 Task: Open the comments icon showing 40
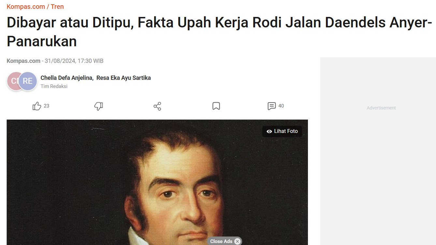tap(272, 106)
